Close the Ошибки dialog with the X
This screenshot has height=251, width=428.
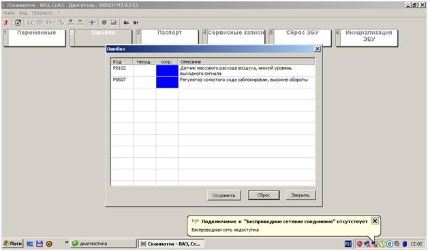(317, 49)
